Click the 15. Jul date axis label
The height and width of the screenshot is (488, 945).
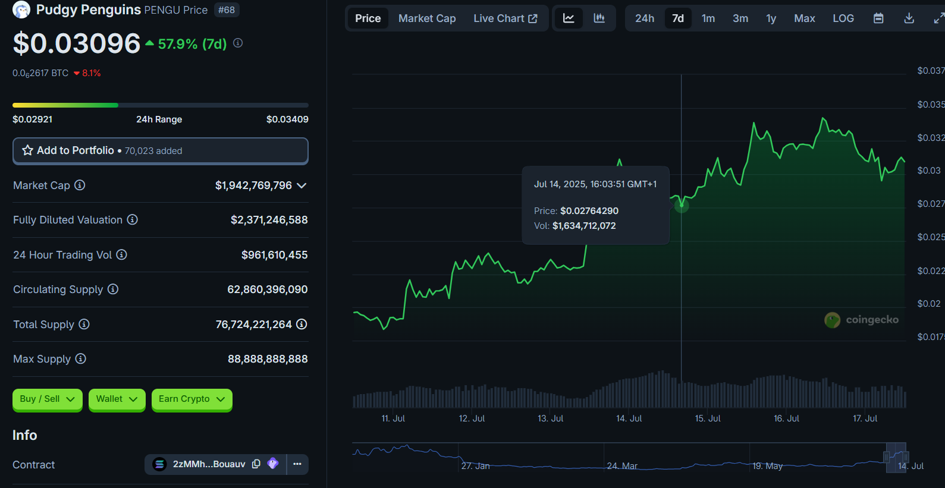tap(708, 418)
